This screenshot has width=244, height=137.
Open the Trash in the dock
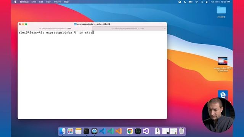181,131
